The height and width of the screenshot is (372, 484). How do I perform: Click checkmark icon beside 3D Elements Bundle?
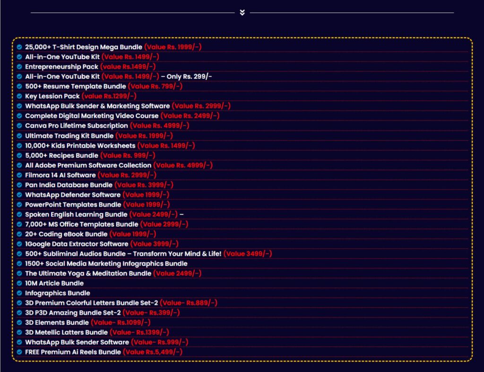[x=19, y=323]
